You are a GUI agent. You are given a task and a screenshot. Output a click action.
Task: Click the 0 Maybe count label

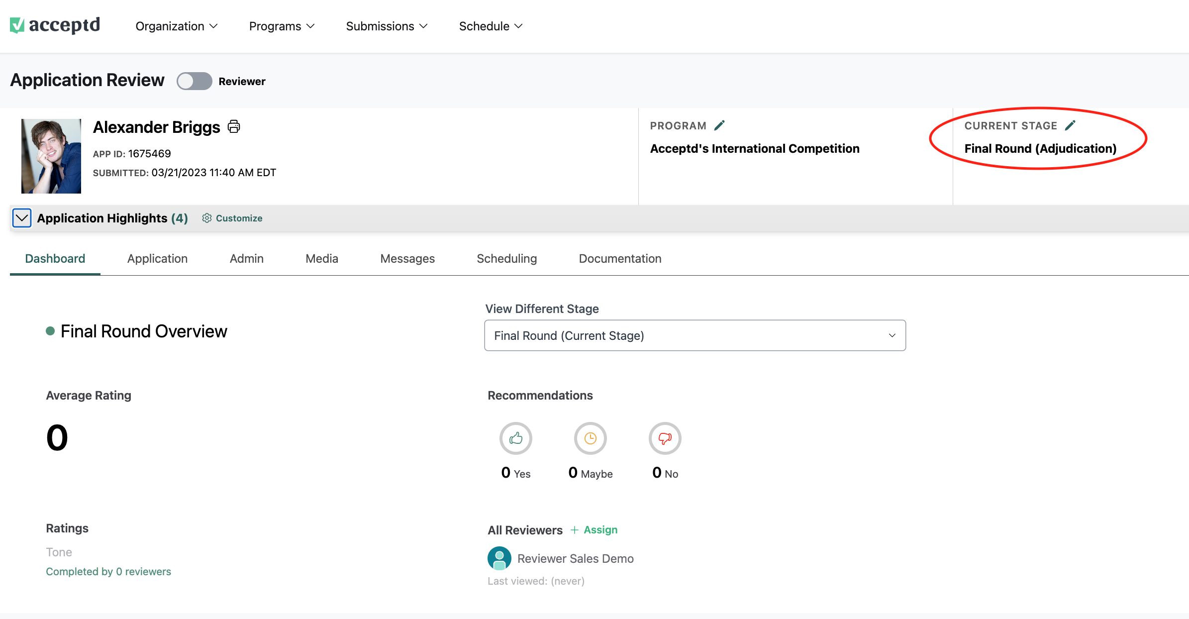point(591,473)
